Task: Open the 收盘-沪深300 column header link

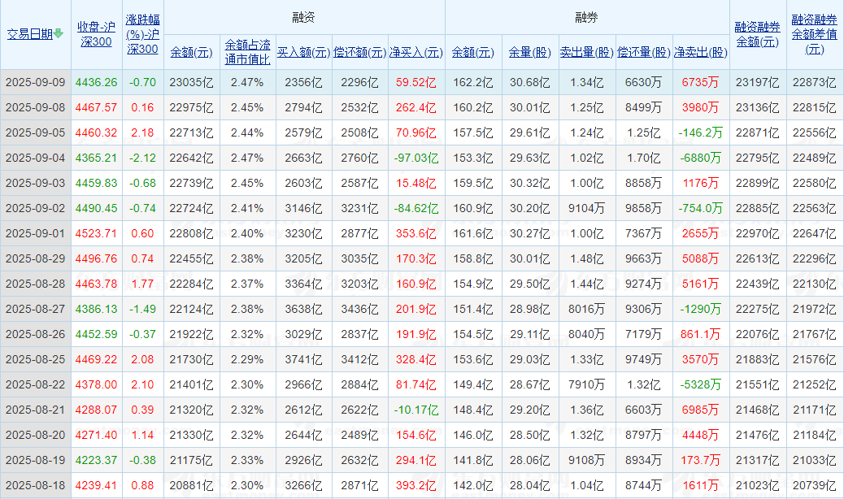Action: click(96, 34)
